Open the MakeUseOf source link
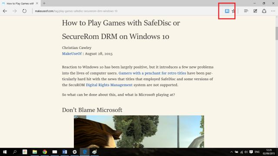Screen dimensions: 278x156 pyautogui.click(x=72, y=54)
